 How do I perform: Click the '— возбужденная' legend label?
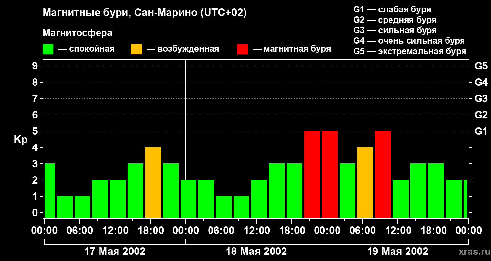pyautogui.click(x=183, y=49)
